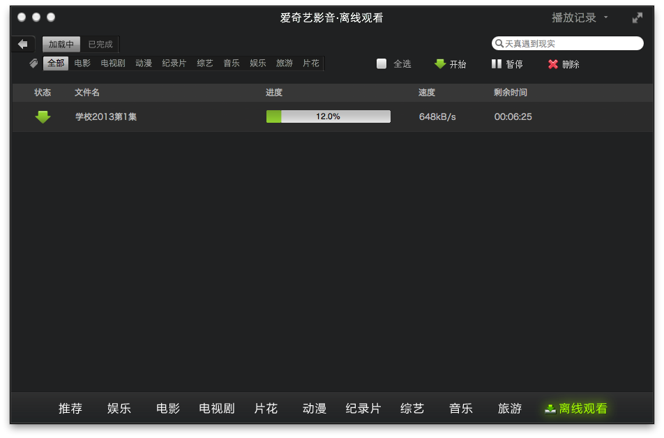Click the 删除 delete button label

[571, 64]
